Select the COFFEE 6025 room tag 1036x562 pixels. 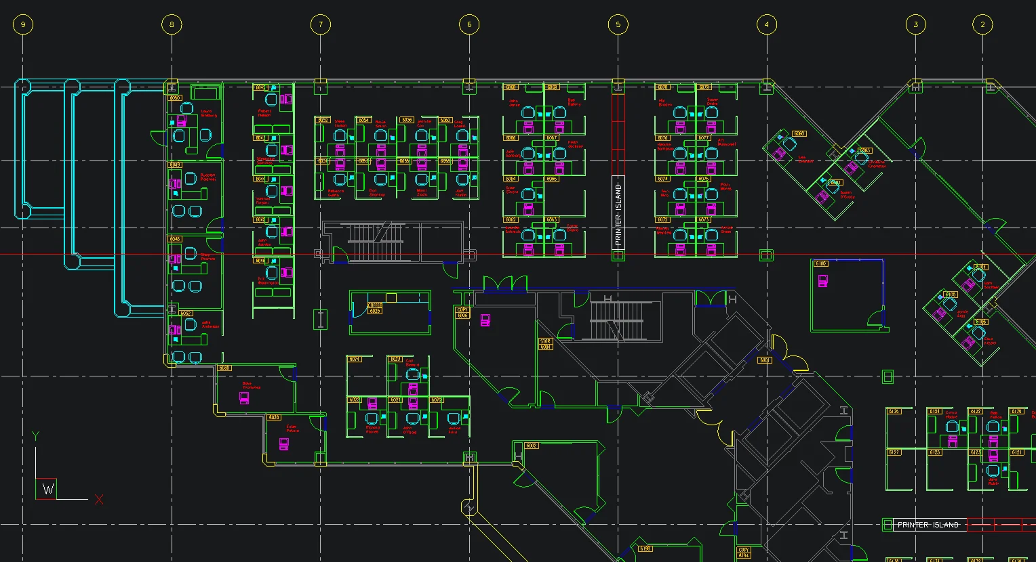[x=375, y=308]
